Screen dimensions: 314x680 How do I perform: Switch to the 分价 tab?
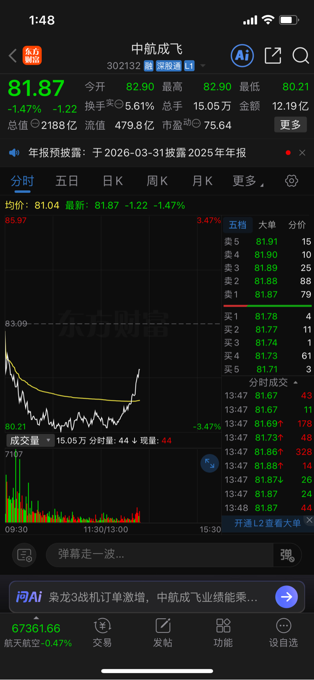click(x=297, y=225)
